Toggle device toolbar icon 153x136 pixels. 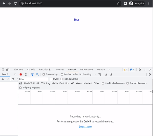tap(8, 70)
